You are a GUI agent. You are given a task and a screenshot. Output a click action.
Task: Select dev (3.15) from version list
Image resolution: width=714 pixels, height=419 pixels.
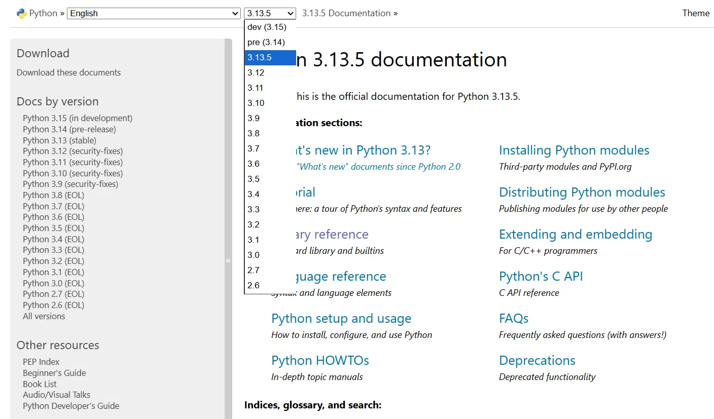tap(267, 27)
